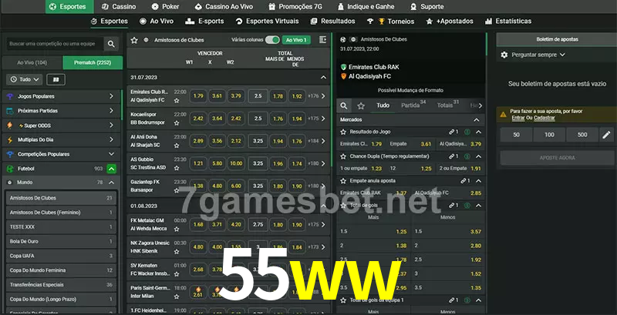The width and height of the screenshot is (617, 315).
Task: Search markets with the magnifier in match panel
Action: click(x=344, y=106)
